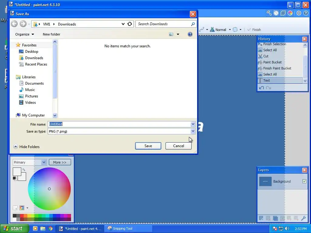This screenshot has width=311, height=233.
Task: Click the Save button
Action: click(x=148, y=146)
